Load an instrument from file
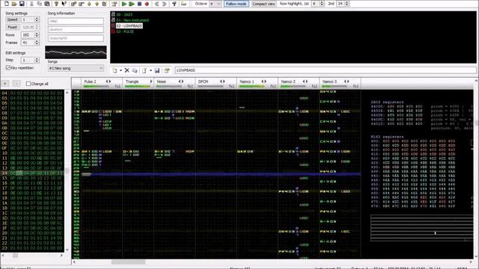The height and width of the screenshot is (269, 479). pos(144,70)
